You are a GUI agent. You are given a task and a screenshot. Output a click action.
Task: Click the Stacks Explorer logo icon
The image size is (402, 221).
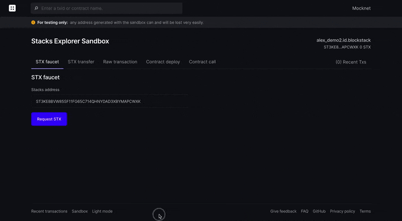[13, 8]
